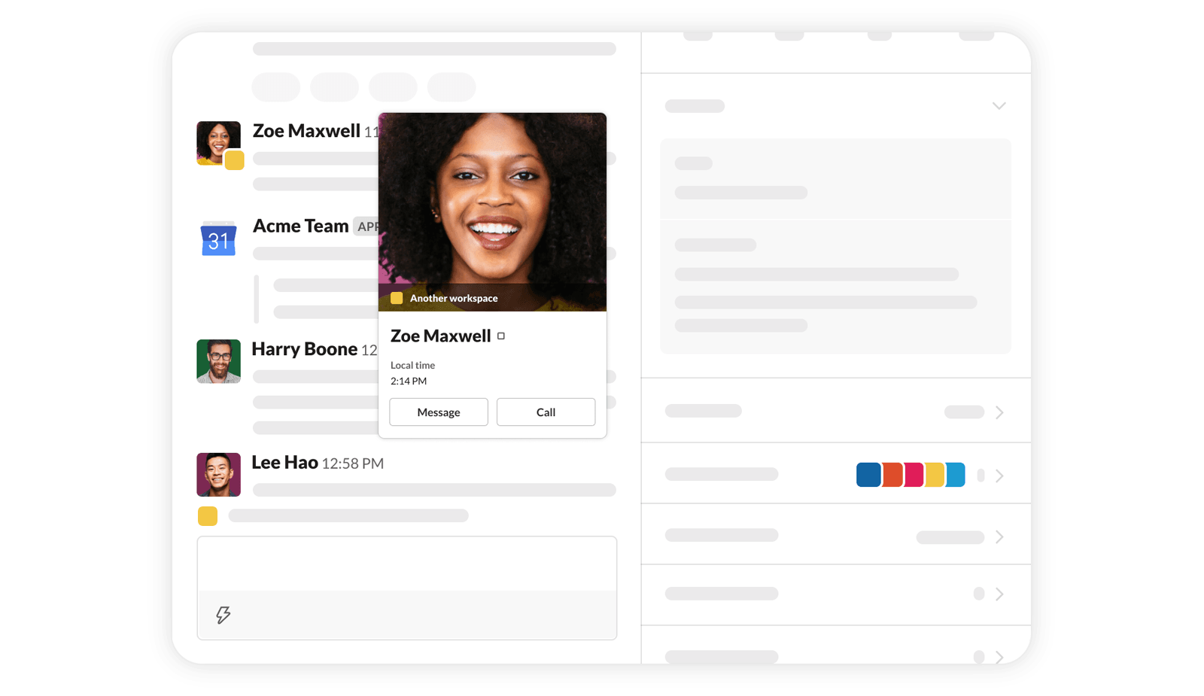Click inside the message composer text box
Screen dimensions: 1204x696
pyautogui.click(x=406, y=564)
